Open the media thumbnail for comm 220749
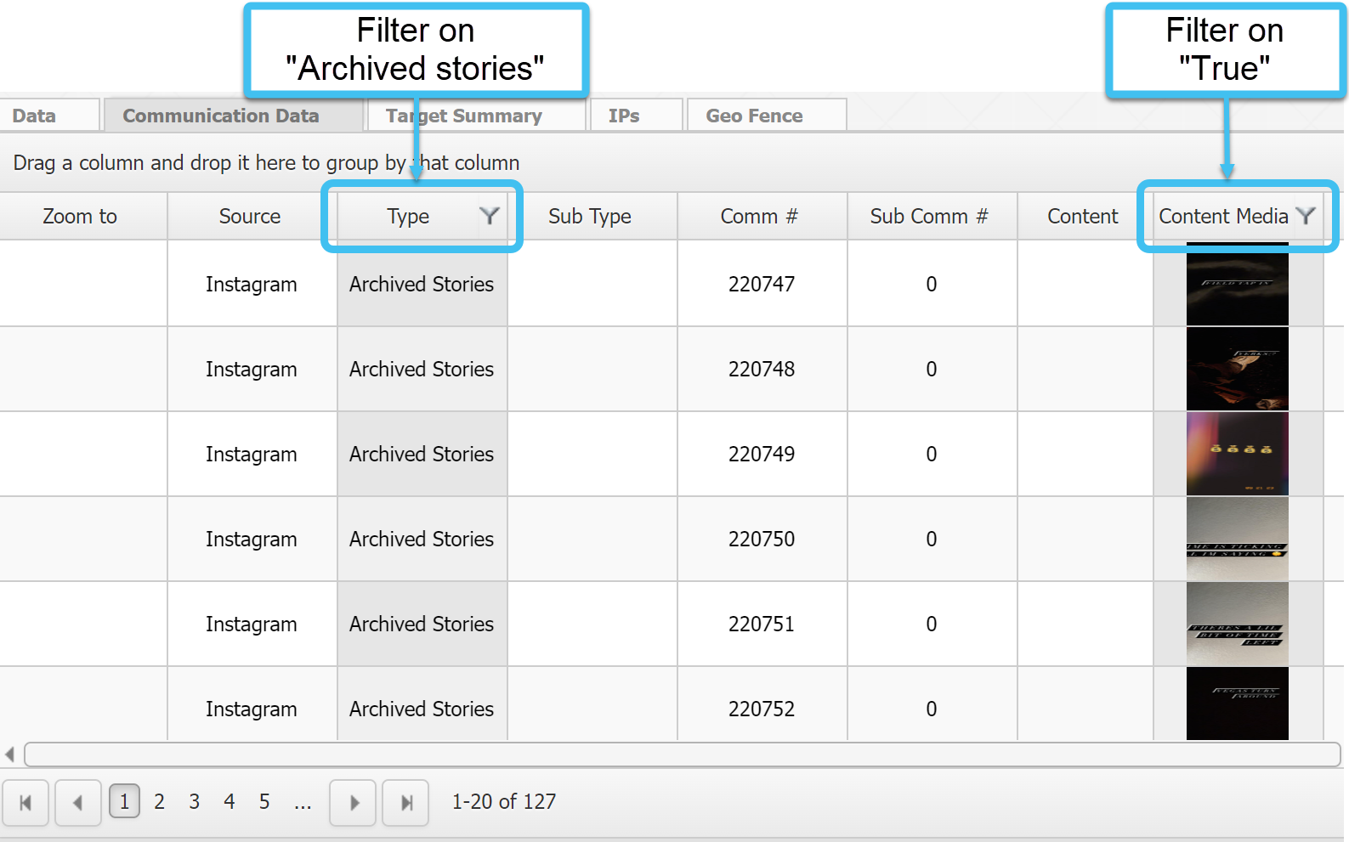 click(x=1237, y=455)
